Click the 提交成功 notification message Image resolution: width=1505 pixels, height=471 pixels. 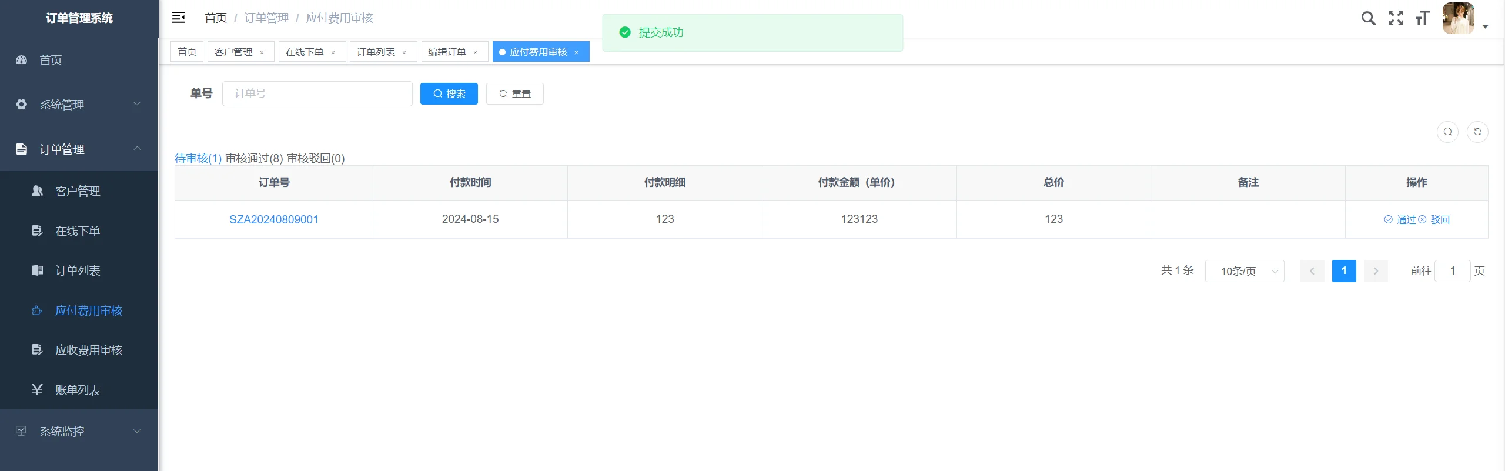tap(752, 32)
